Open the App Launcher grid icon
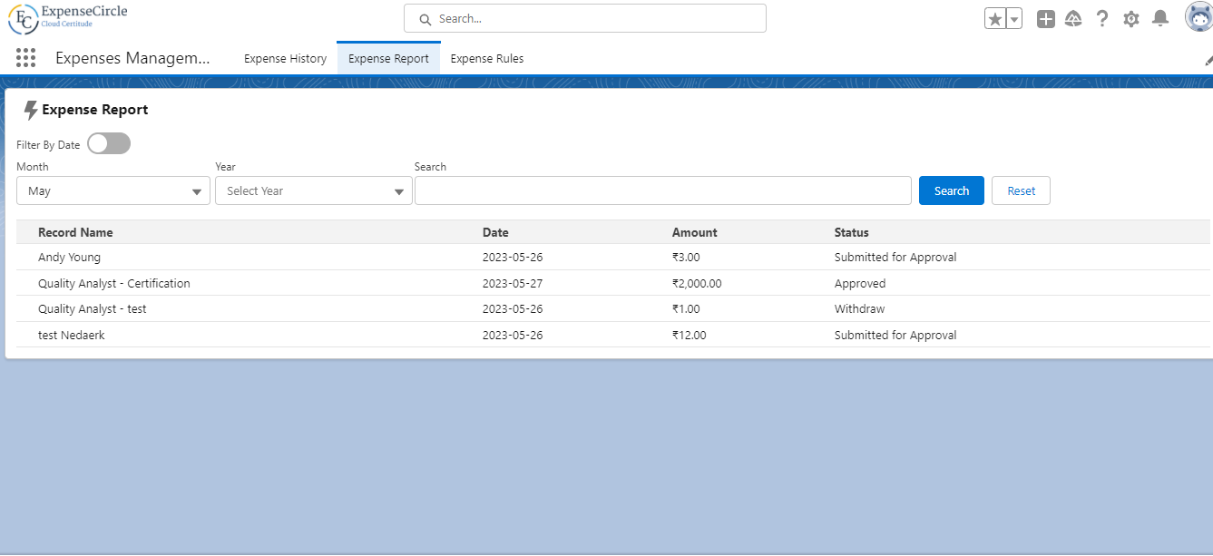Screen dimensions: 1213x556 pyautogui.click(x=25, y=58)
